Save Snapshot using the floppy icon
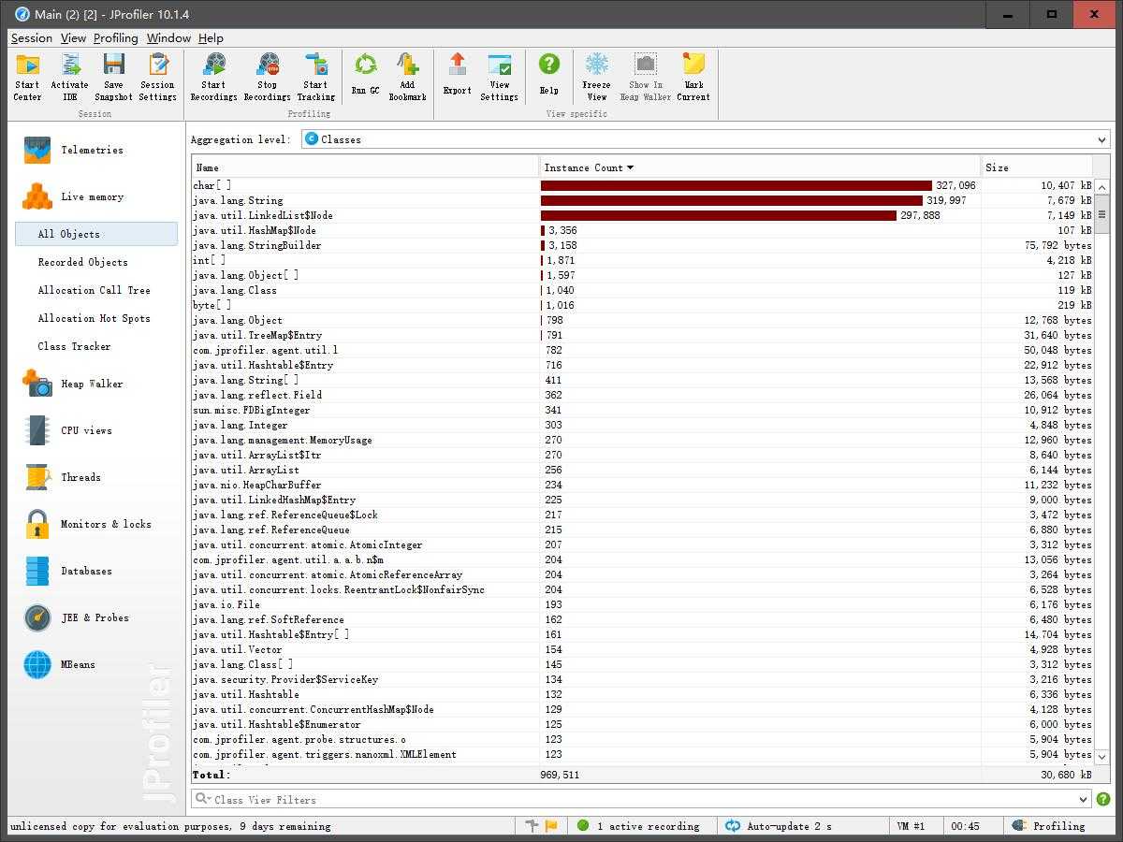The height and width of the screenshot is (842, 1123). 113,77
